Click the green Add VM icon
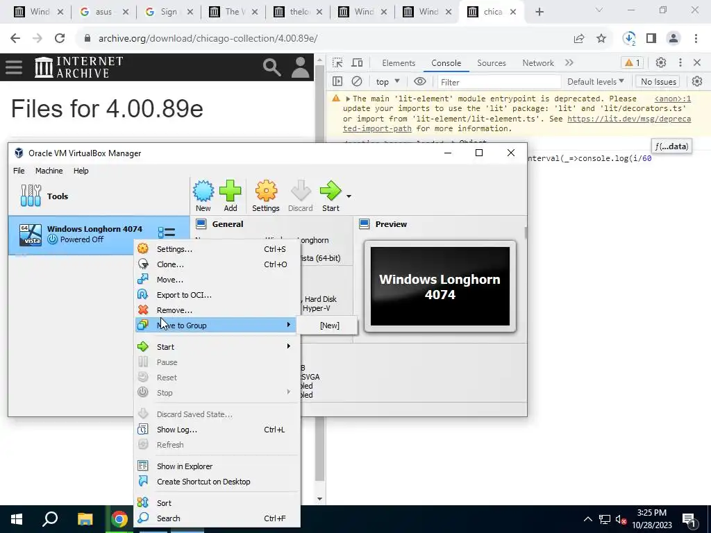Screen dimensions: 711x533 tap(231, 196)
